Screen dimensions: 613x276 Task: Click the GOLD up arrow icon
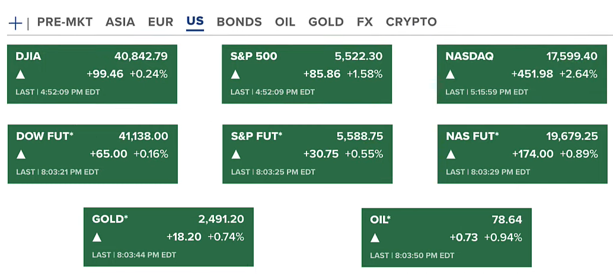coord(97,238)
